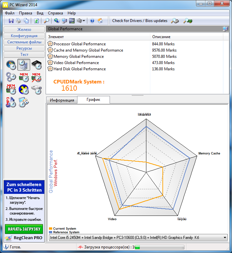This screenshot has width=232, height=253.
Task: Click the Save floppy disk toolbar icon
Action: tap(11, 21)
